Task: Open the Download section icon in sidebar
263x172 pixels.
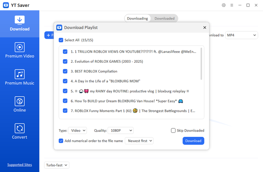Action: [20, 20]
